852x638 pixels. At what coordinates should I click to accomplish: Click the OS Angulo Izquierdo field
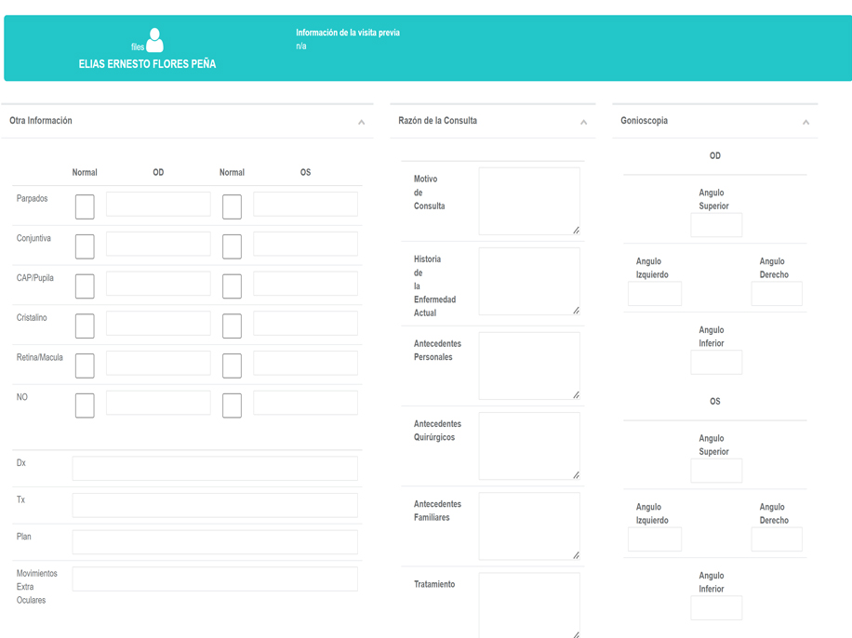pyautogui.click(x=655, y=539)
